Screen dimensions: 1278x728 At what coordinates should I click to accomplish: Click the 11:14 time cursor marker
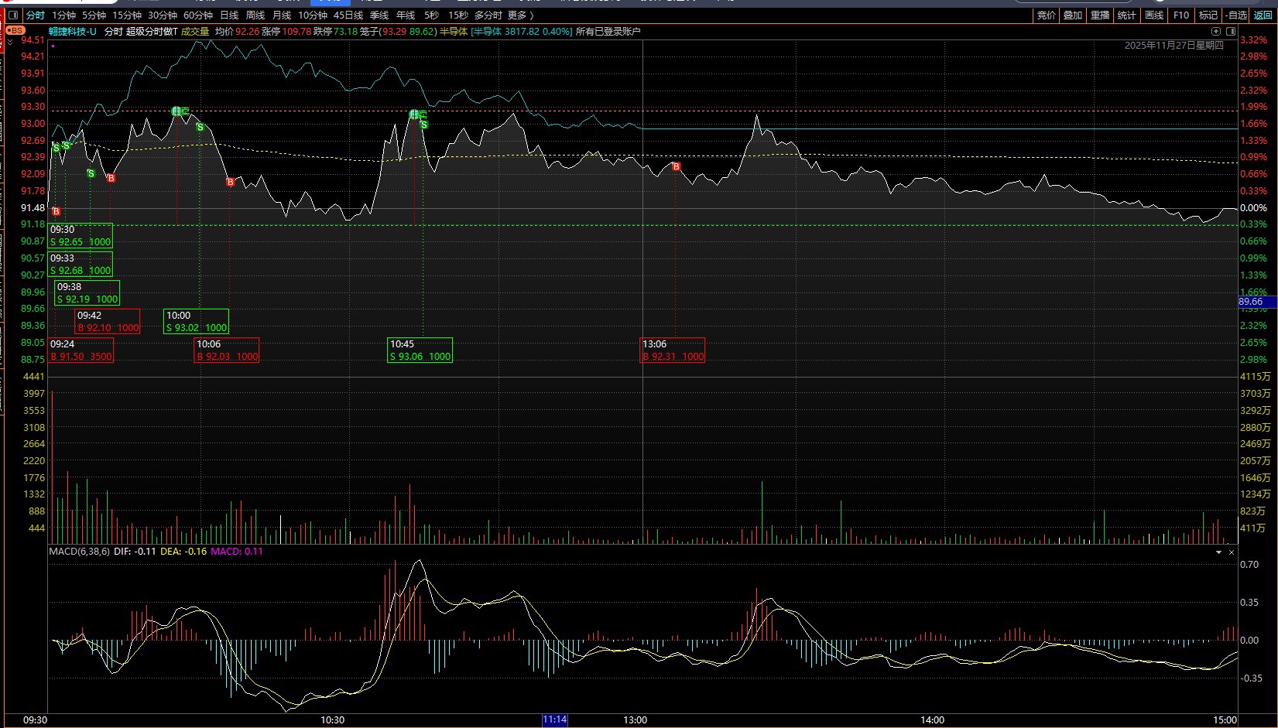tap(555, 720)
